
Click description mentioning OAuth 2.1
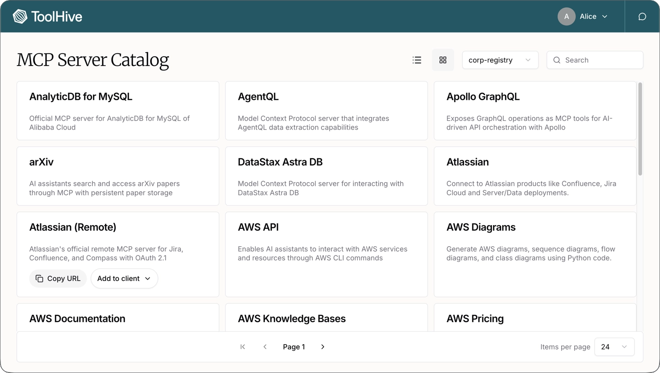point(106,254)
